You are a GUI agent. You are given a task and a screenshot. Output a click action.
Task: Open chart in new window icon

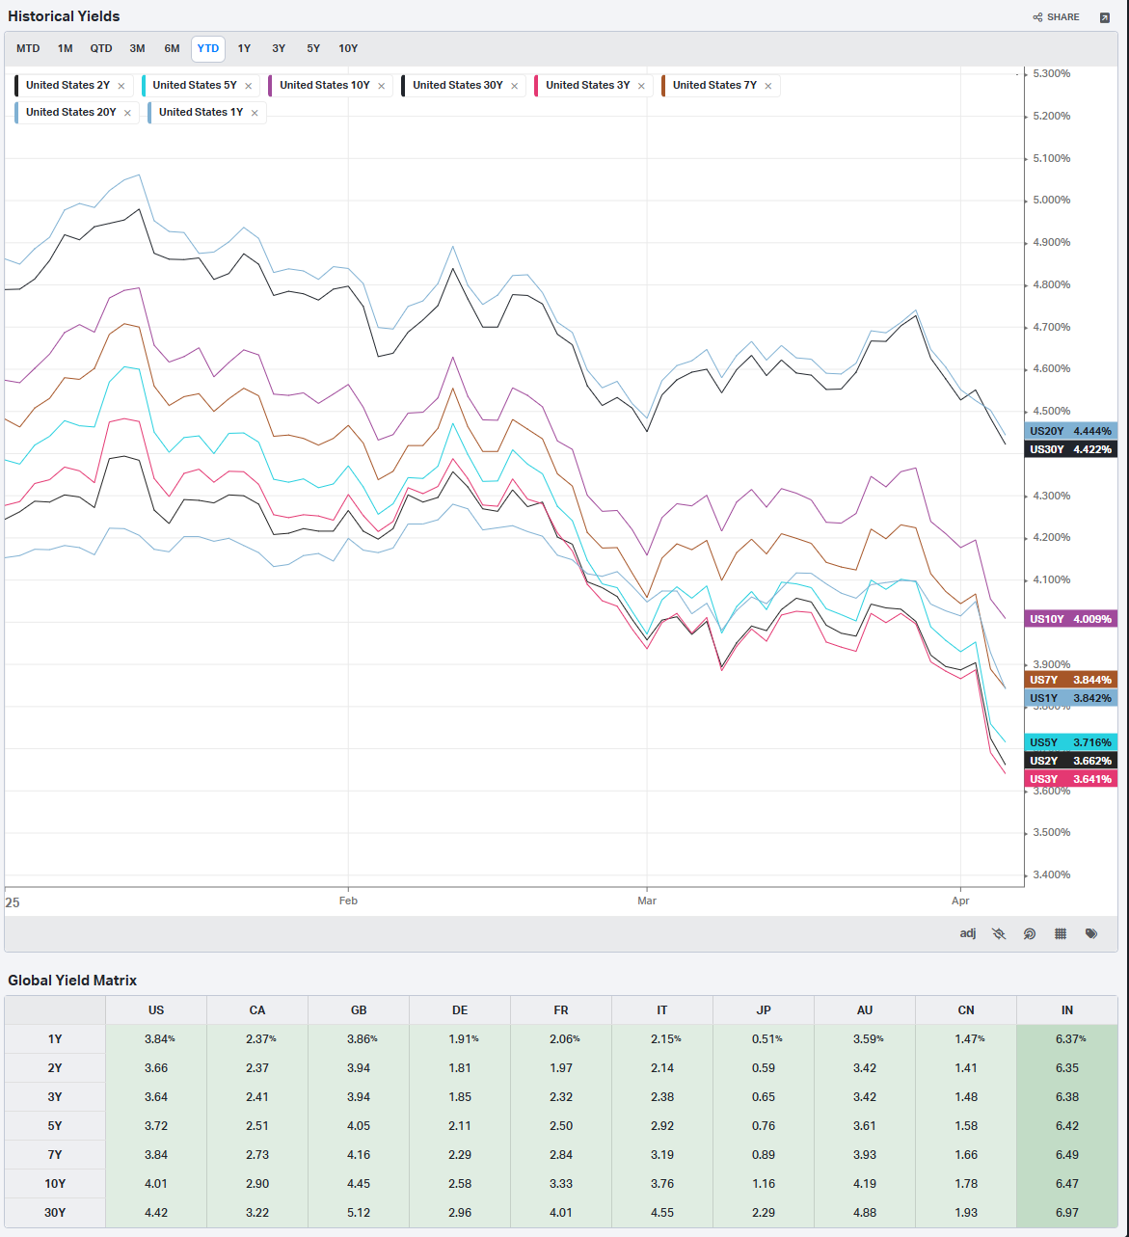[1105, 17]
